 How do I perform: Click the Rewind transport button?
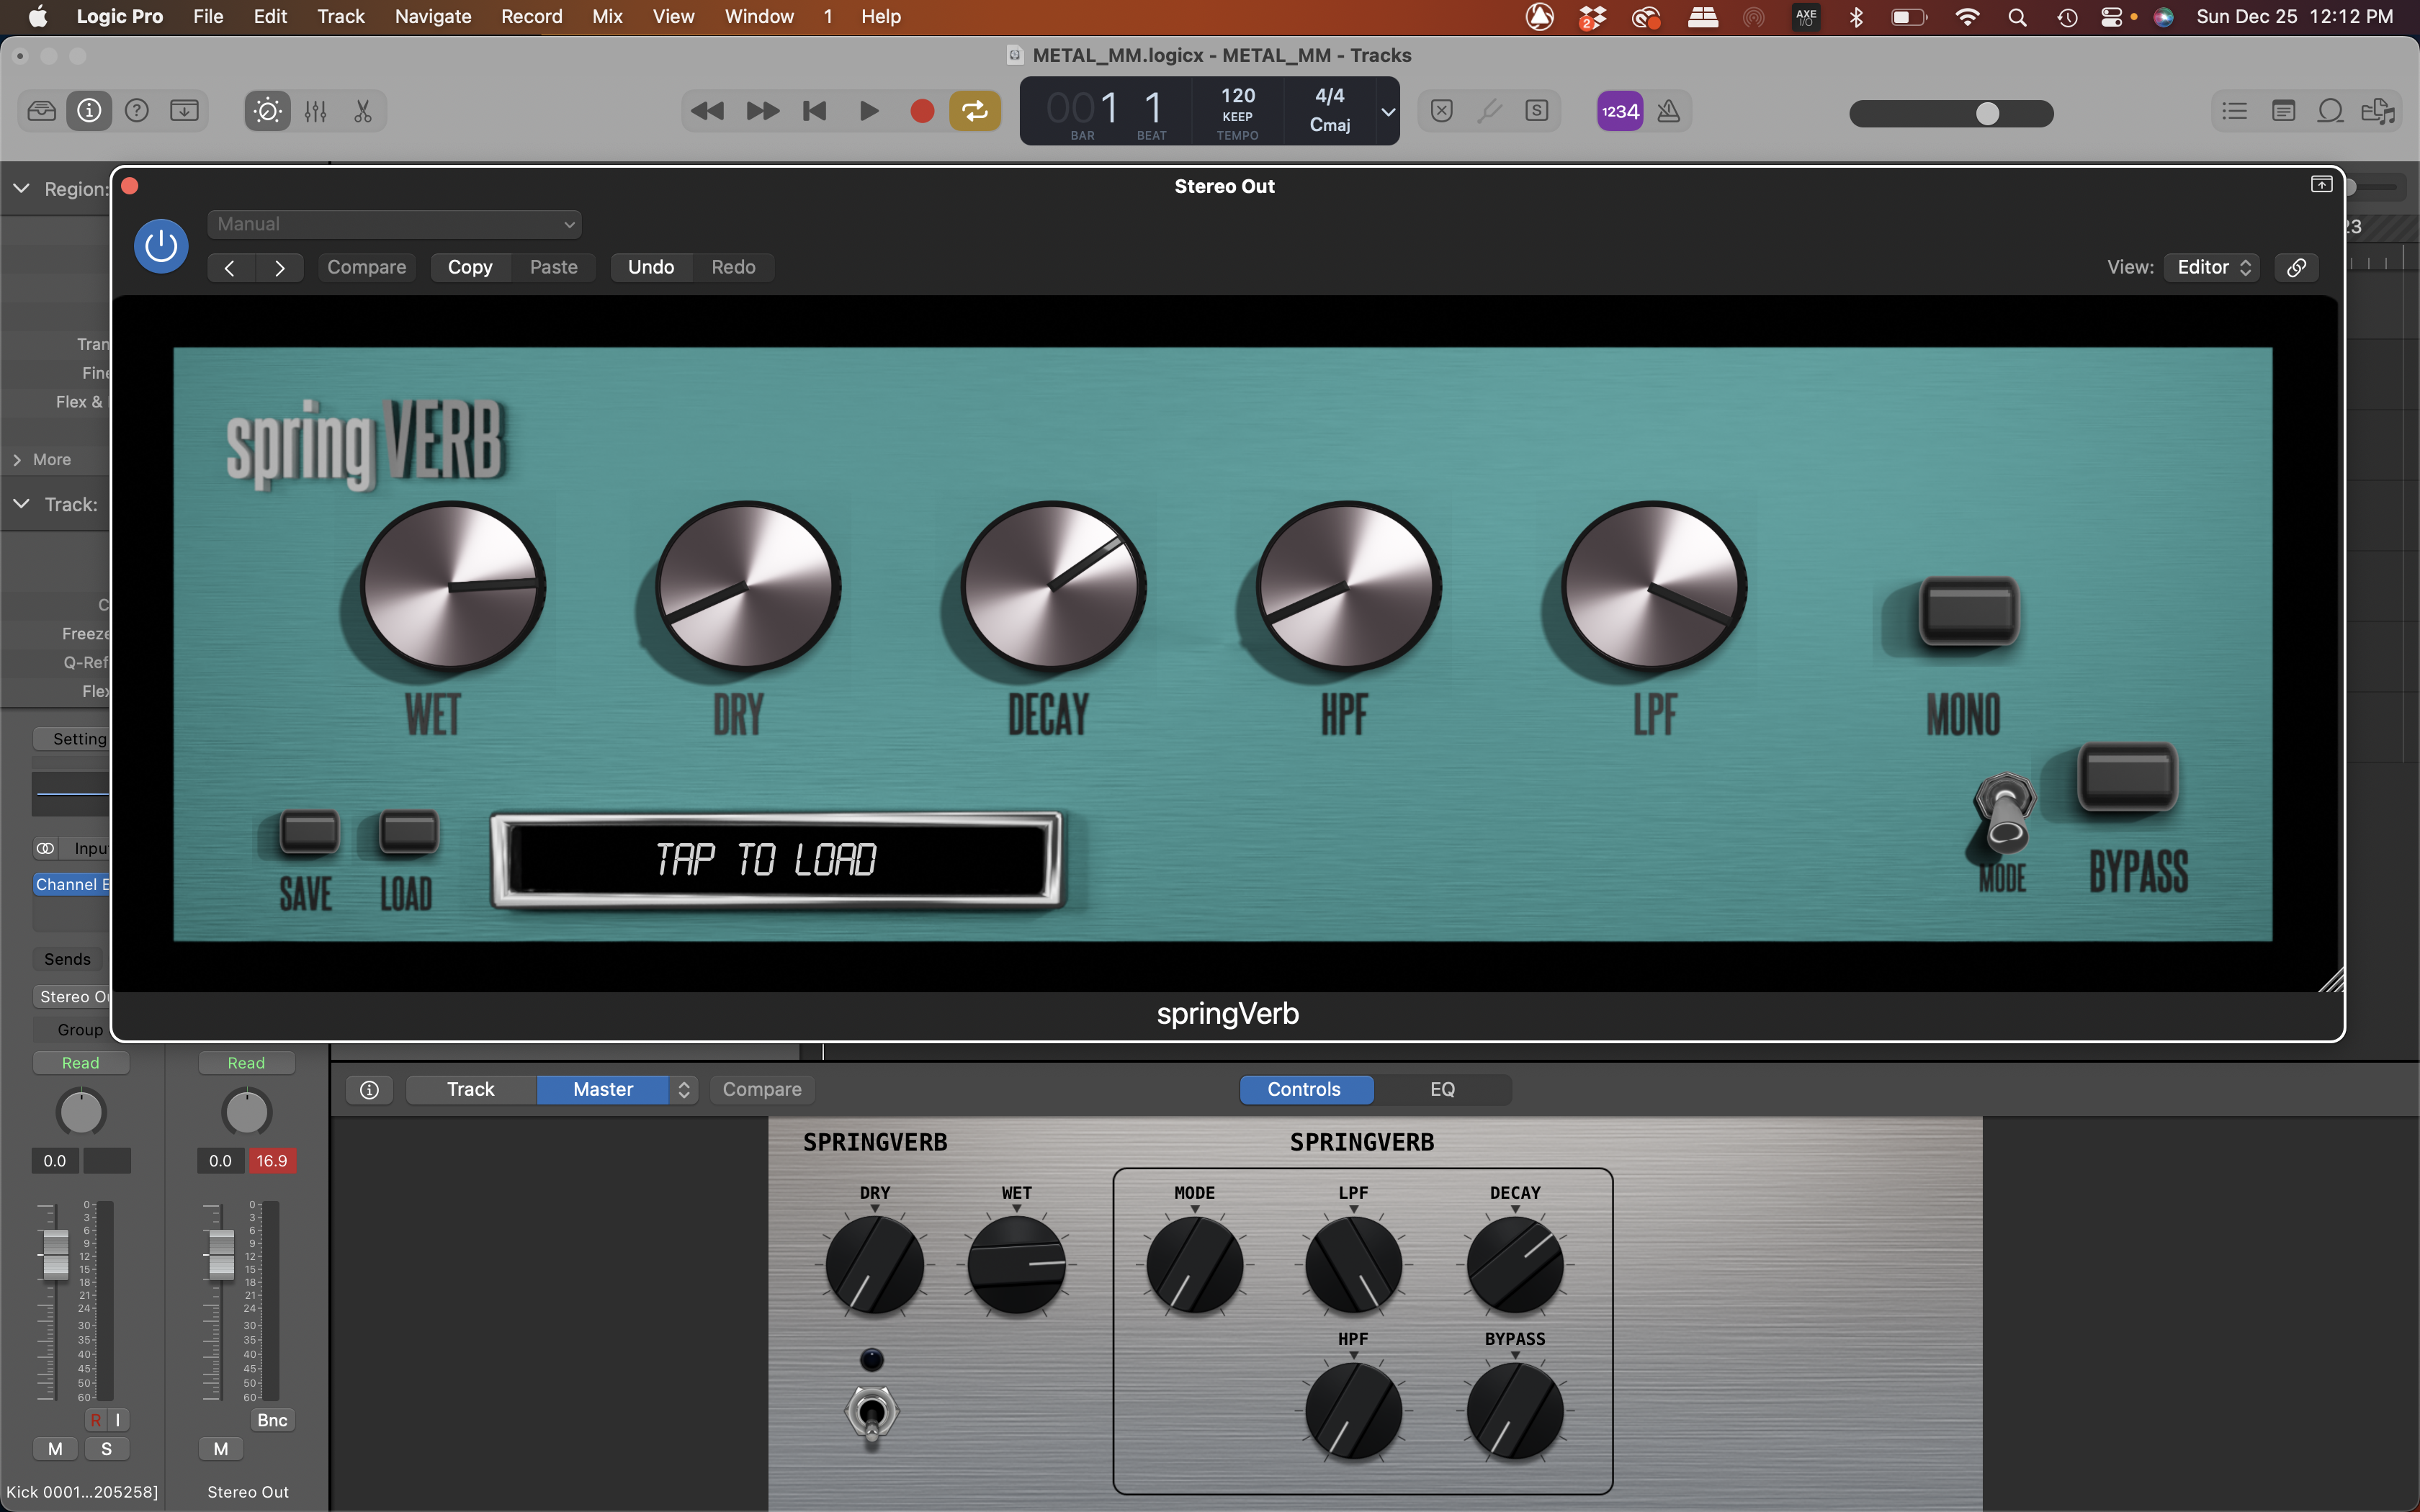click(x=708, y=111)
